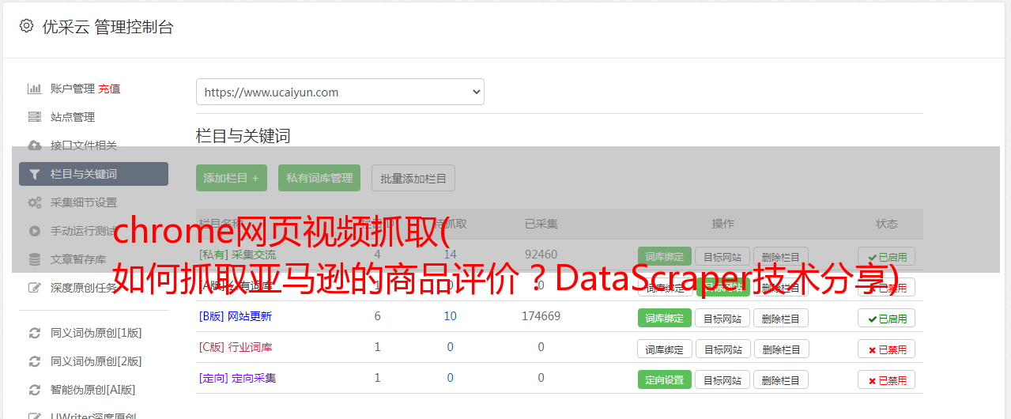The height and width of the screenshot is (419, 1011).
Task: Open the [私有] 采集交流 column link
Action: point(238,255)
